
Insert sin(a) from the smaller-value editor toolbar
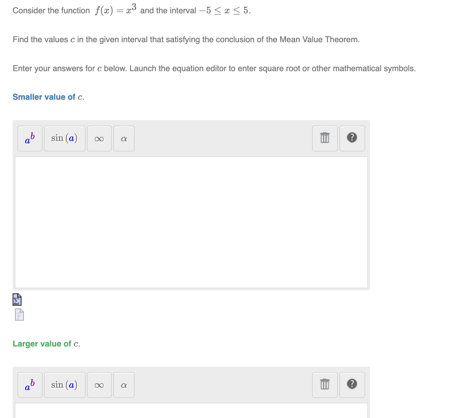[x=64, y=139]
